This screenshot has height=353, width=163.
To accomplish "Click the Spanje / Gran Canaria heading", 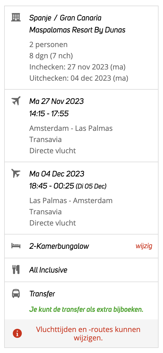I will point(65,18).
